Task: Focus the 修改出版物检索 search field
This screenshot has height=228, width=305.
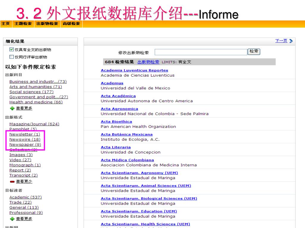Action: click(201, 52)
